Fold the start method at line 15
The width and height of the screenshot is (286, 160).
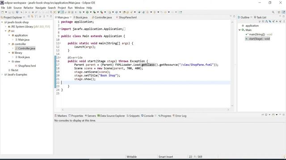(60, 57)
